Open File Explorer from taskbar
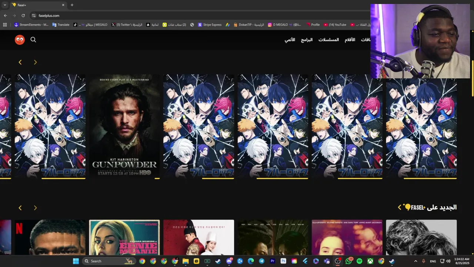The height and width of the screenshot is (267, 474). tap(186, 261)
